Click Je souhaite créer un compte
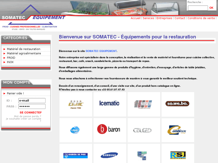Screen dimensions: 218x163 tap(23, 120)
